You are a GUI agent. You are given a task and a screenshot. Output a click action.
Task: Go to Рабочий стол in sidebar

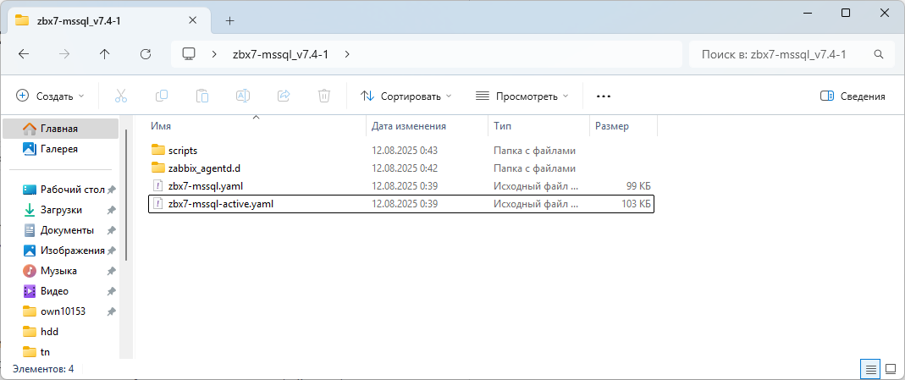coord(61,190)
